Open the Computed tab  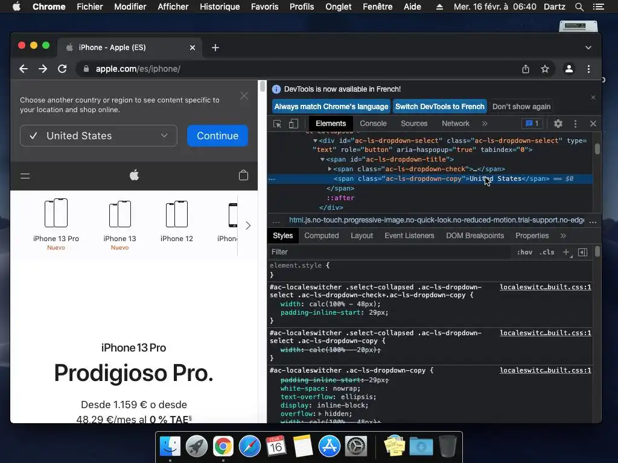[321, 236]
